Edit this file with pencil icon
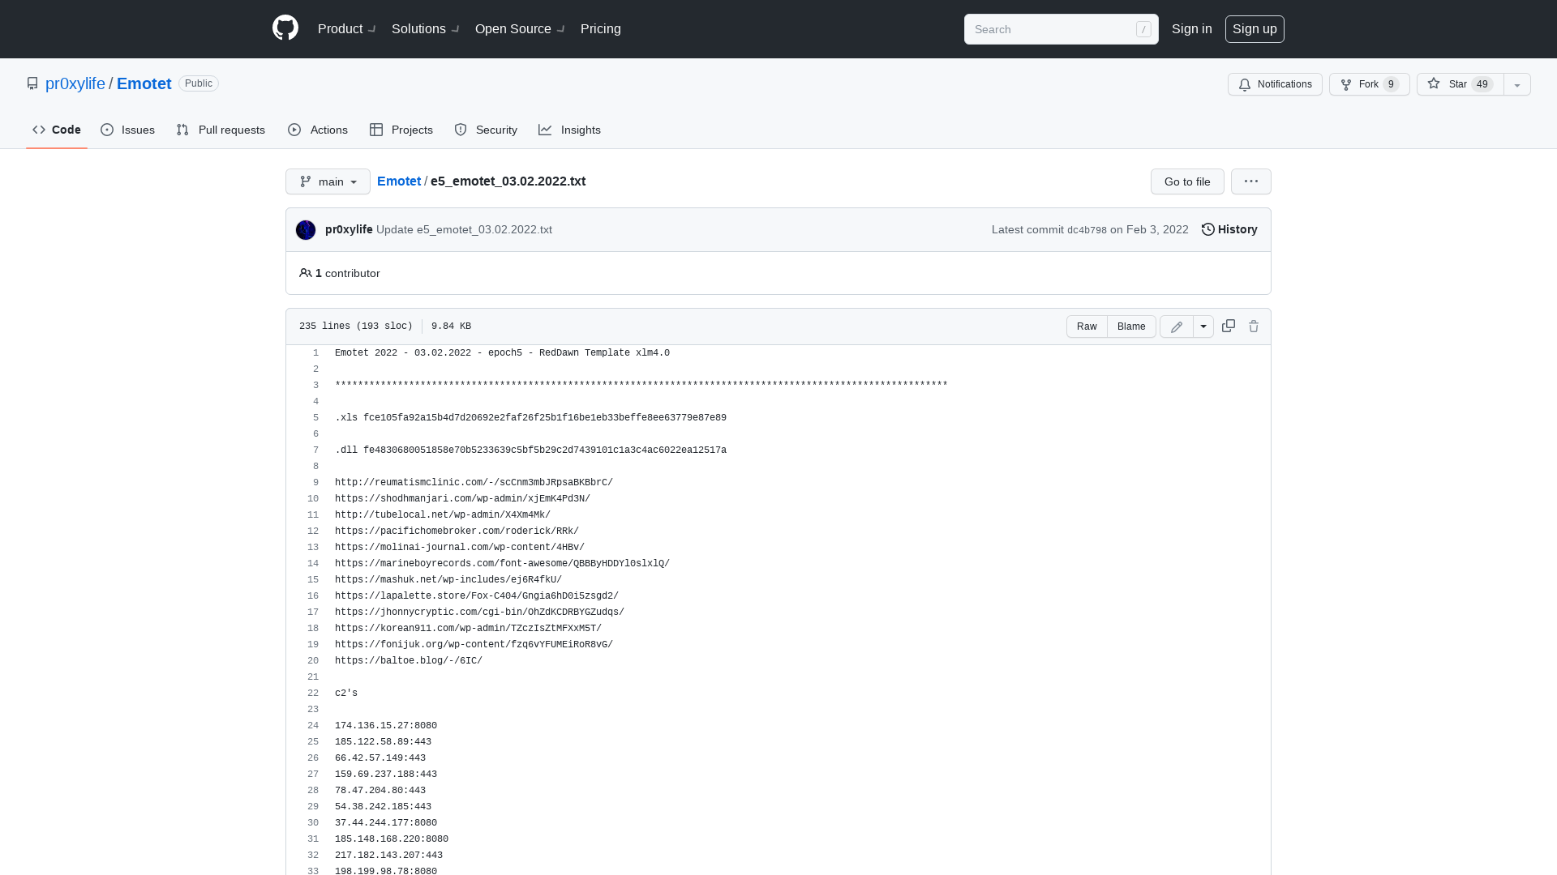 (x=1177, y=327)
